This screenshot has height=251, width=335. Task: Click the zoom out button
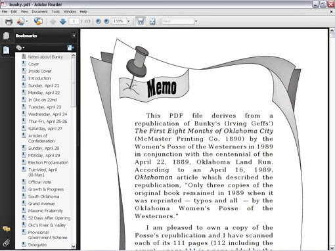point(99,21)
